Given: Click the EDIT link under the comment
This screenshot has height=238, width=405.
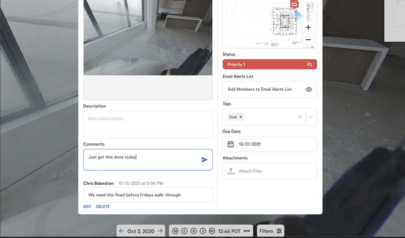Looking at the screenshot, I should (87, 207).
